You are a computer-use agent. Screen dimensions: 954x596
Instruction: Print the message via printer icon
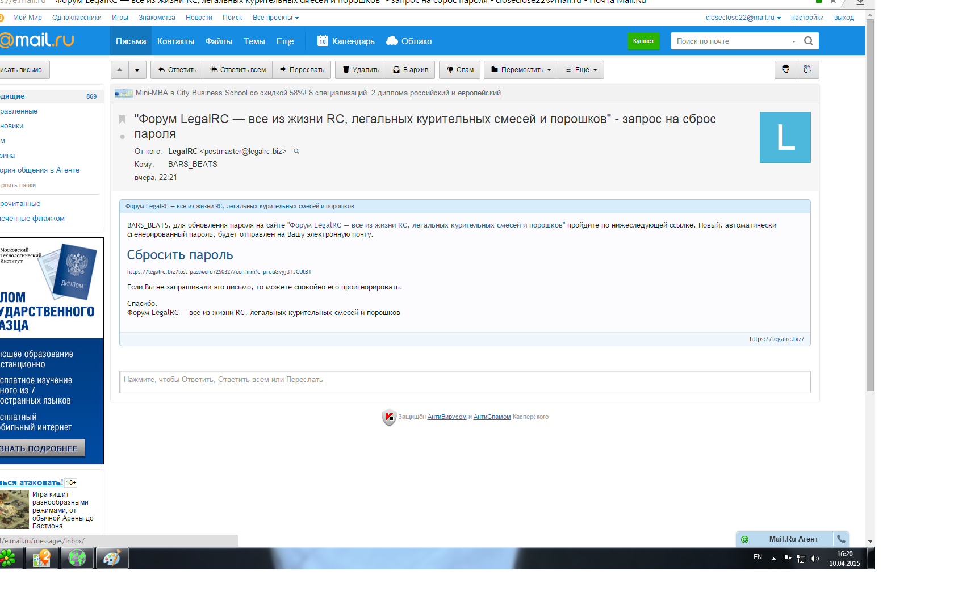point(786,69)
